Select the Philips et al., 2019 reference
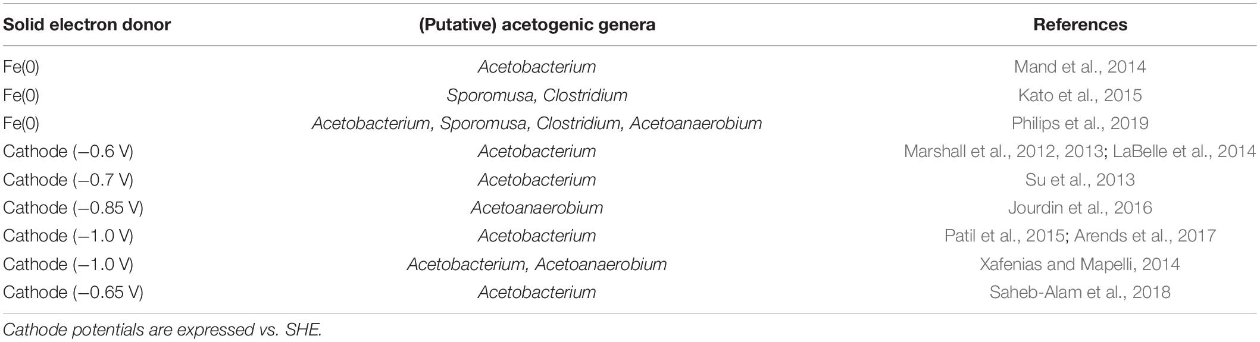Image resolution: width=1260 pixels, height=342 pixels. (1080, 123)
